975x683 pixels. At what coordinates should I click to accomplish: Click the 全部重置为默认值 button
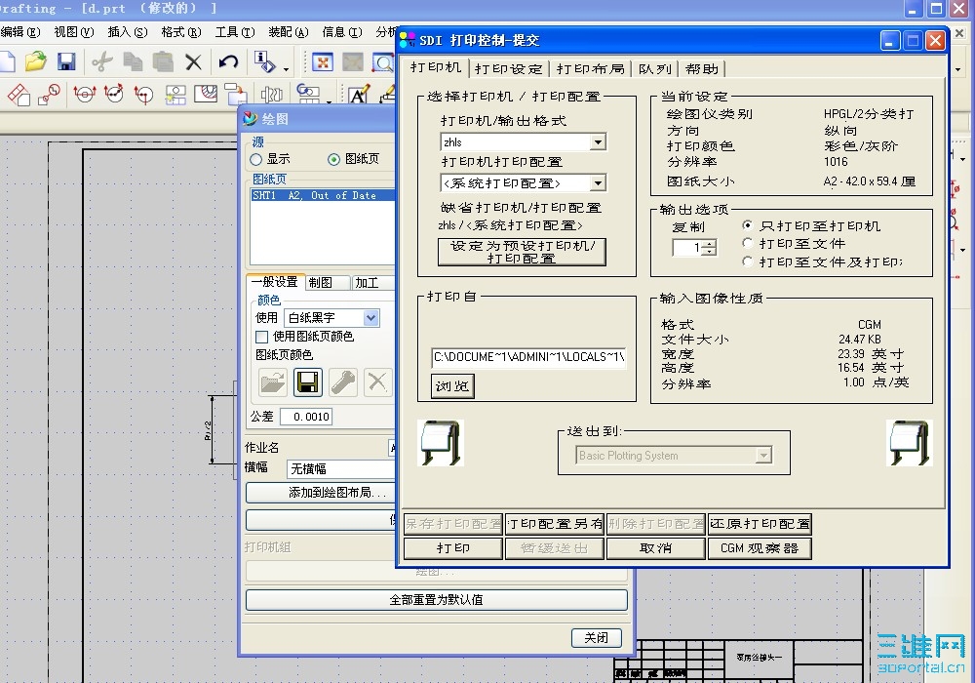click(437, 600)
